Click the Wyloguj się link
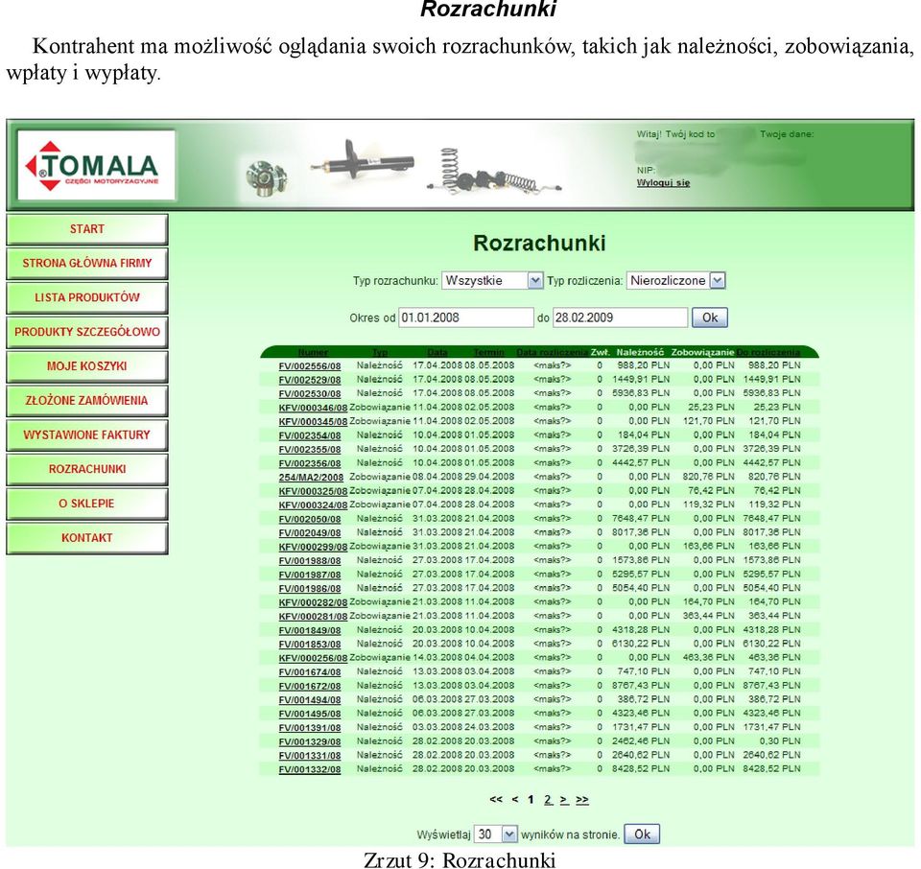 tap(663, 182)
